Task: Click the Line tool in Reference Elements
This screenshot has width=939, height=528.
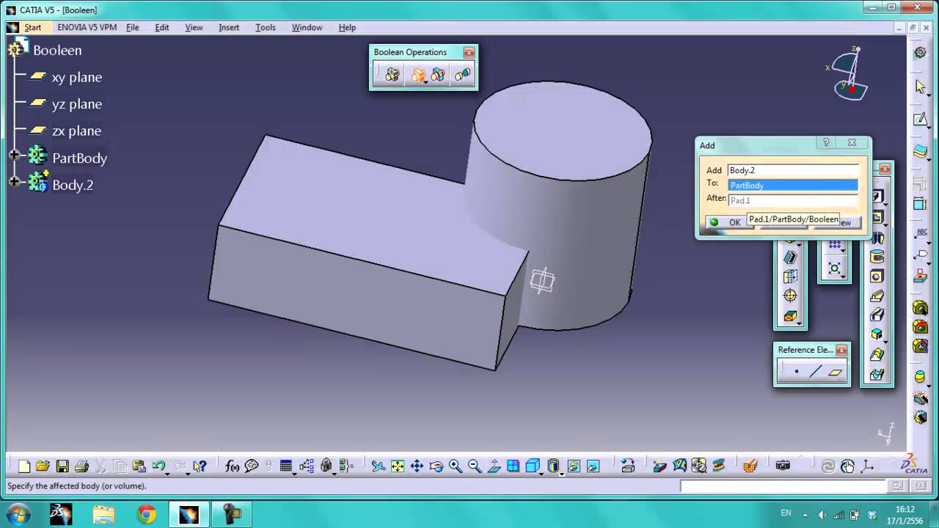Action: tap(816, 372)
